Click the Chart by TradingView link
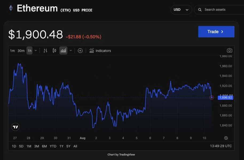Image resolution: width=244 pixels, height=160 pixels. [x=121, y=155]
